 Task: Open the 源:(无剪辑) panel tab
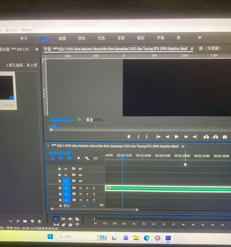tap(210, 48)
